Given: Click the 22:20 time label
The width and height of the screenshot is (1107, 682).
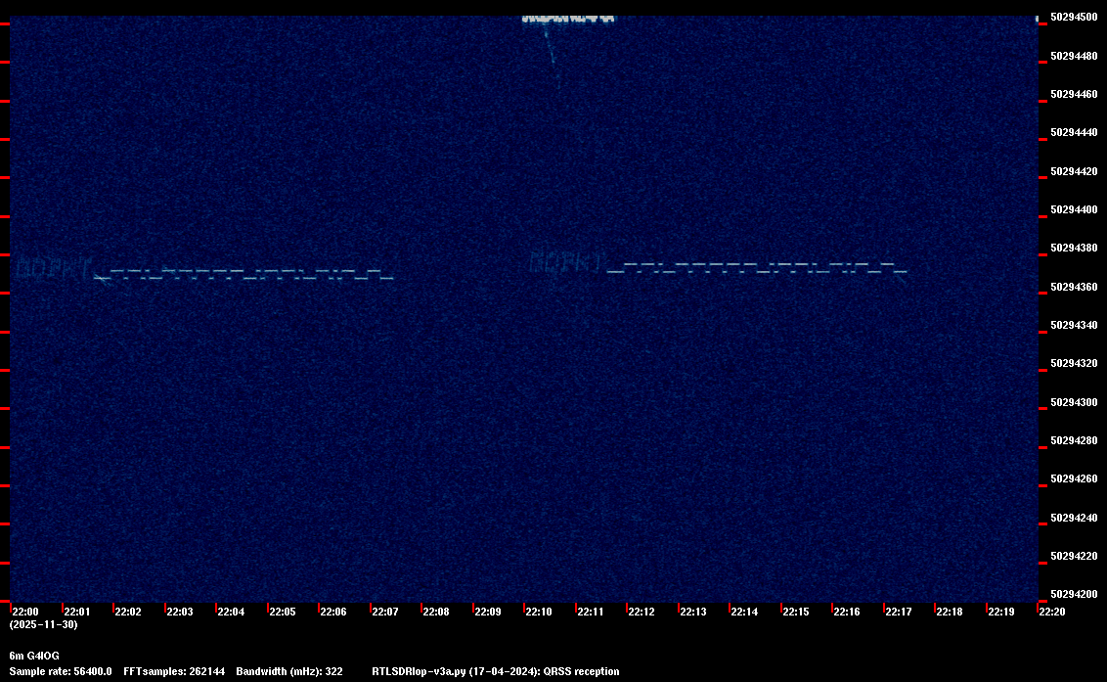Looking at the screenshot, I should pyautogui.click(x=1052, y=612).
